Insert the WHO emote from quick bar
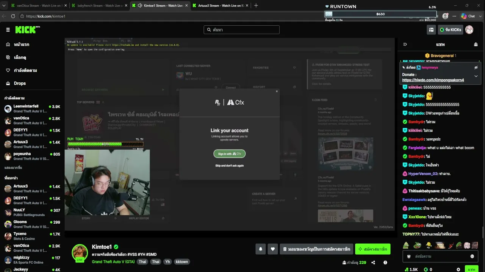Image resolution: width=485 pixels, height=272 pixels. tap(440, 245)
